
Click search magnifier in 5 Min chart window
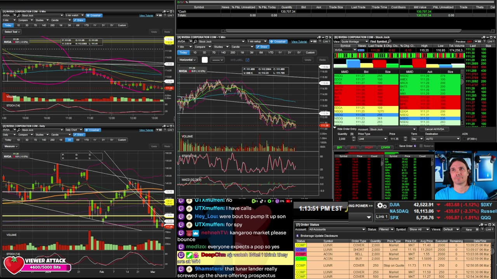[x=19, y=15]
